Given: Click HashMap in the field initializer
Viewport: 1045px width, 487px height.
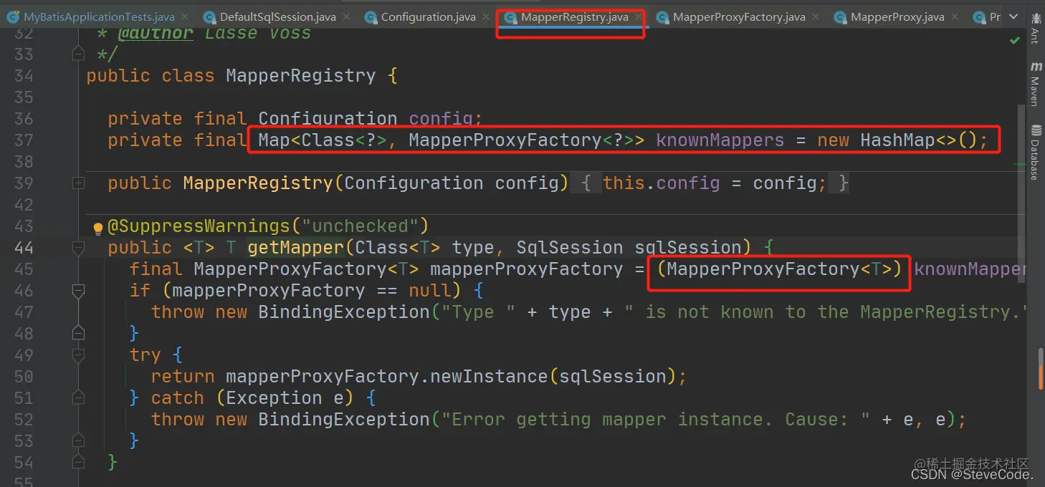Looking at the screenshot, I should [x=897, y=140].
